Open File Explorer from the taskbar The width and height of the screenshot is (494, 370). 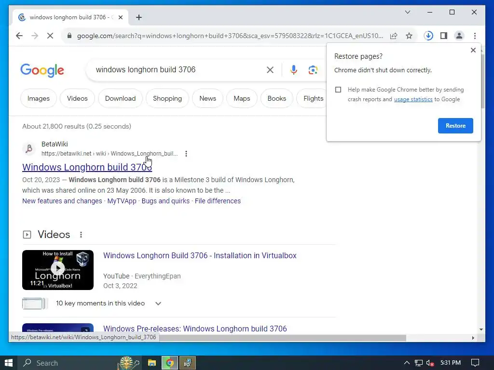[152, 363]
